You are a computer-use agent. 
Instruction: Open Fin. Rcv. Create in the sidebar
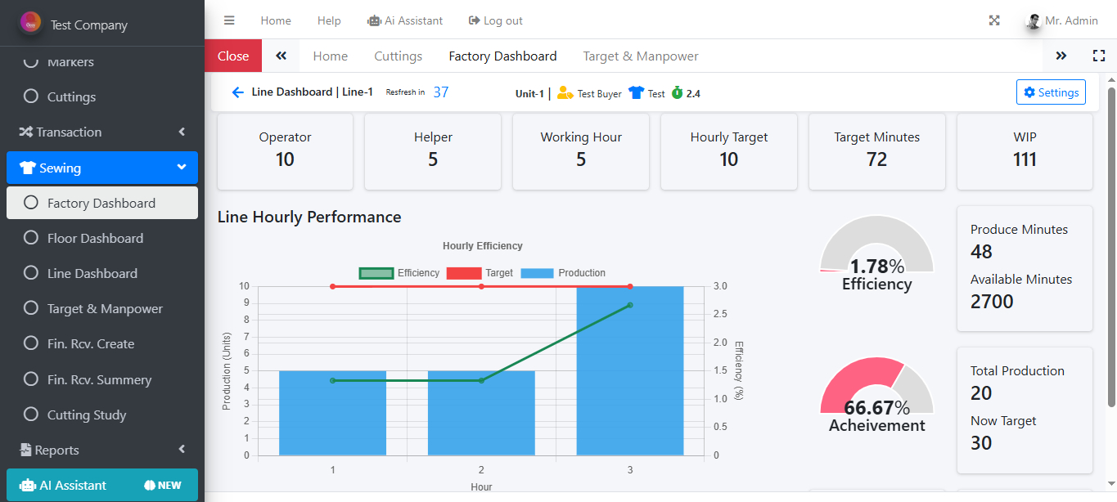click(x=102, y=343)
